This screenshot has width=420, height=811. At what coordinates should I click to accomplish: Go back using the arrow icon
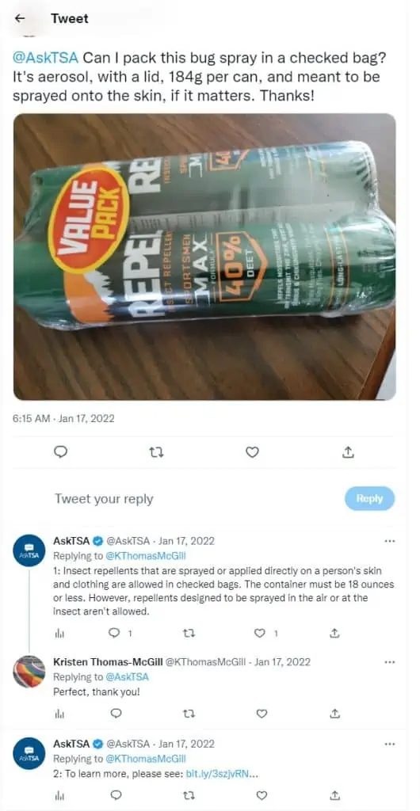point(20,18)
